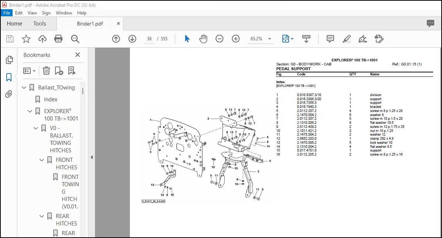The image size is (442, 238).
Task: Activate the selection arrow tool
Action: pos(187,39)
